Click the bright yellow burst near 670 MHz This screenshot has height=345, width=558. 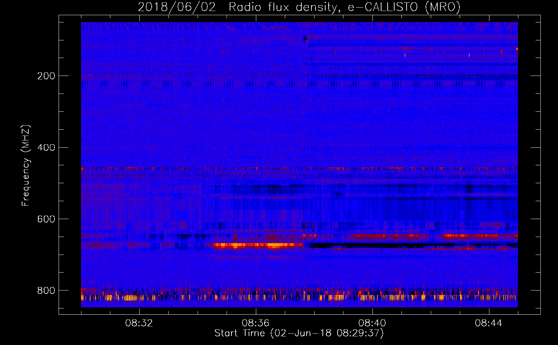(x=258, y=246)
